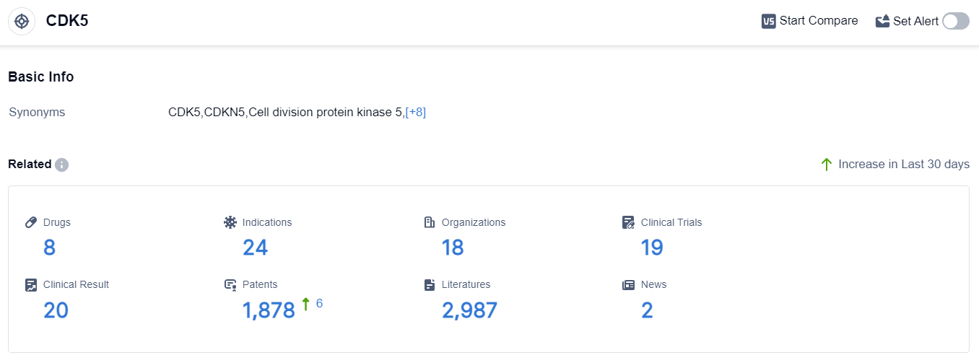Open the 2,987 literatures count

click(469, 310)
